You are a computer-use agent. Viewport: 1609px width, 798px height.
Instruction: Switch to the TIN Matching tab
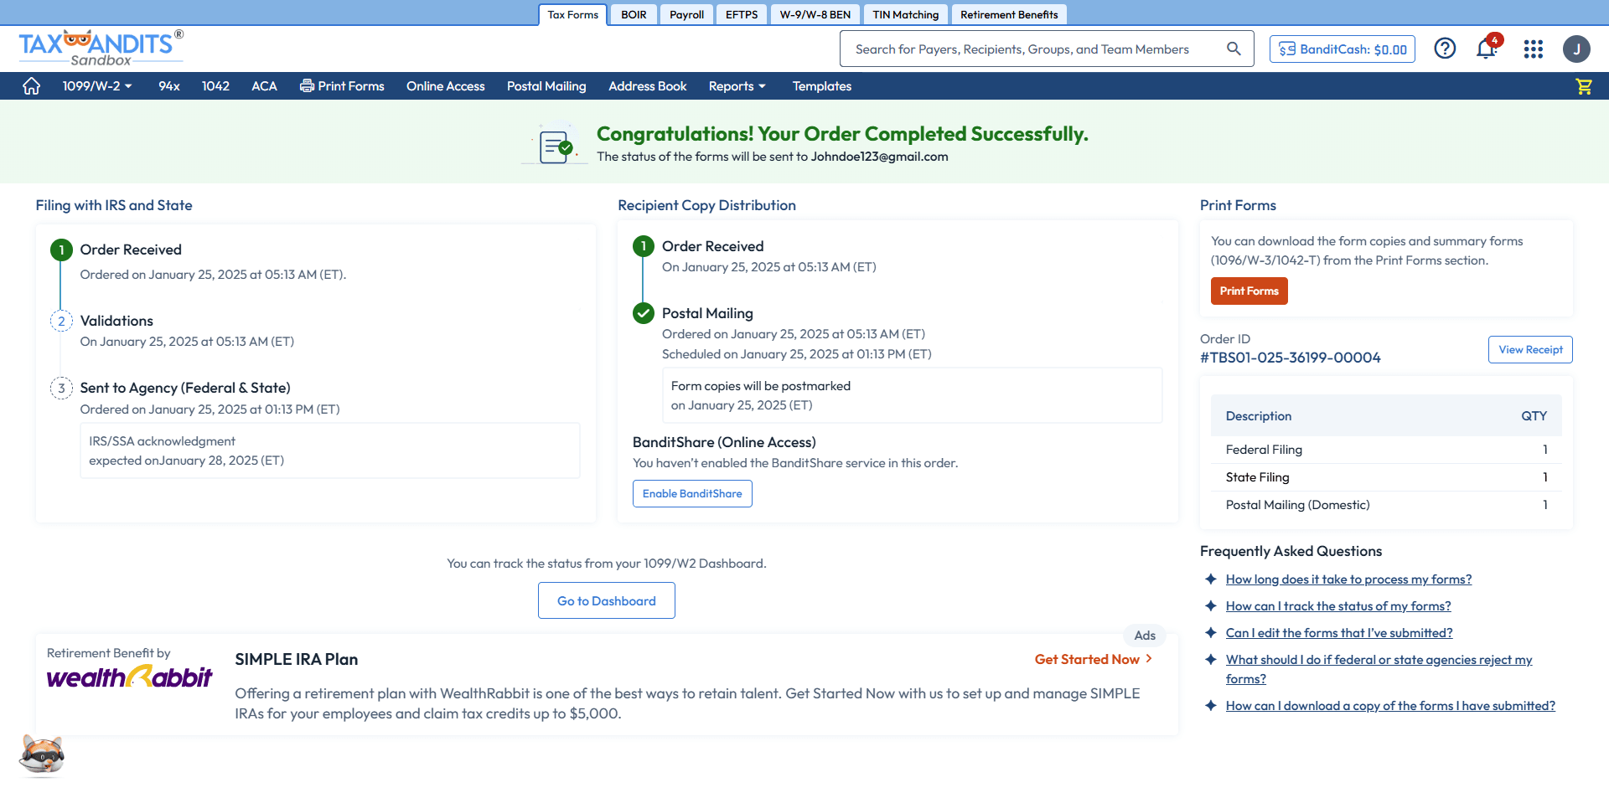point(905,14)
